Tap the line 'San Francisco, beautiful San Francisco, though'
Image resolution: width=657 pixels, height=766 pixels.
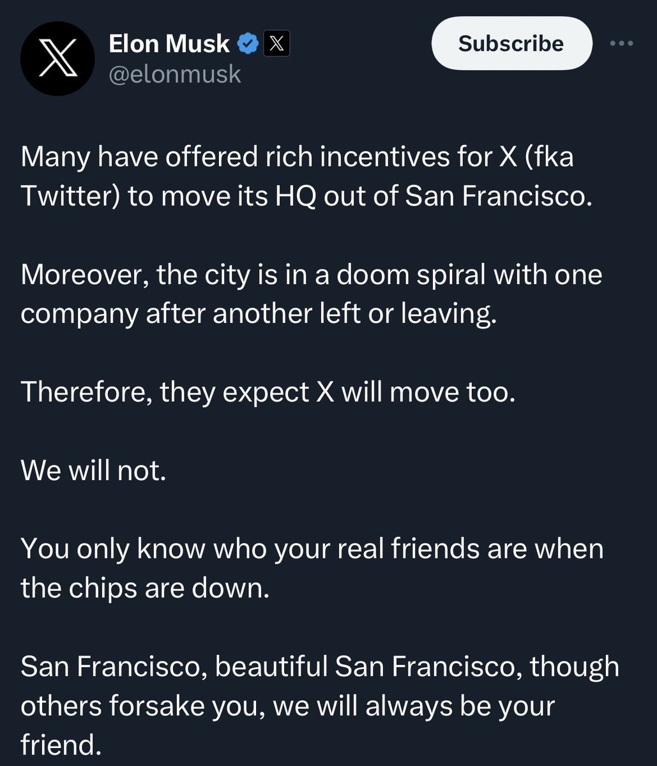click(x=320, y=666)
